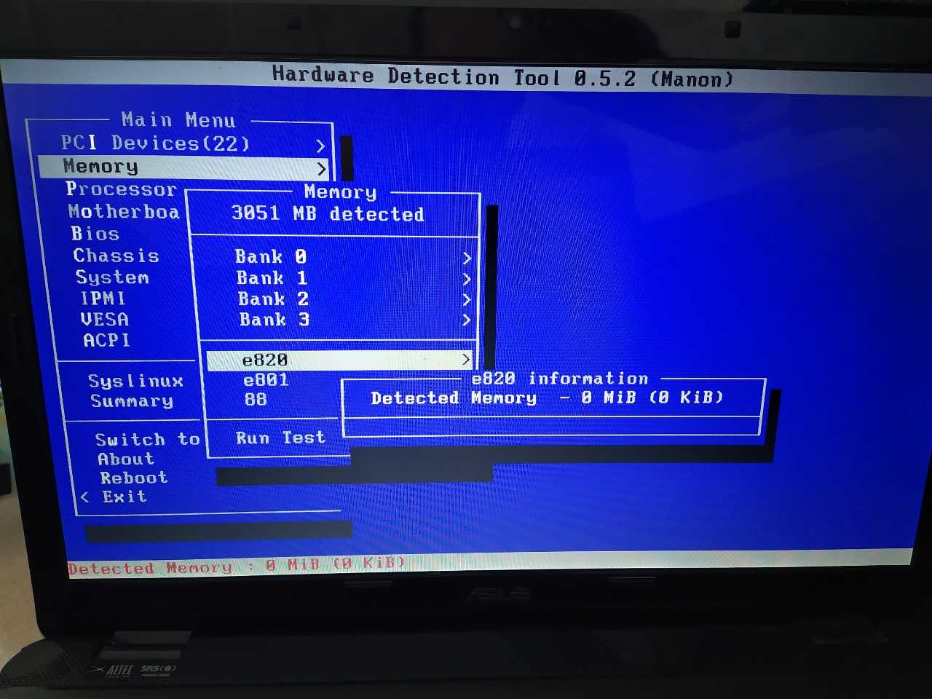Open the Summary menu entry
Screen dimensions: 932x699
pyautogui.click(x=132, y=401)
